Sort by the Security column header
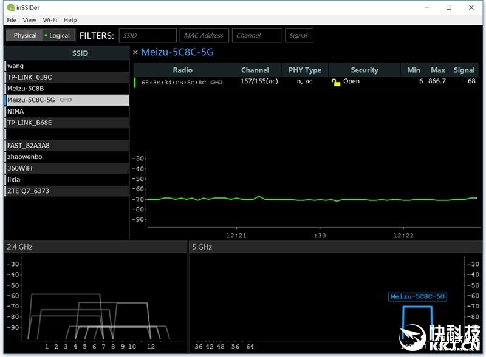 364,70
